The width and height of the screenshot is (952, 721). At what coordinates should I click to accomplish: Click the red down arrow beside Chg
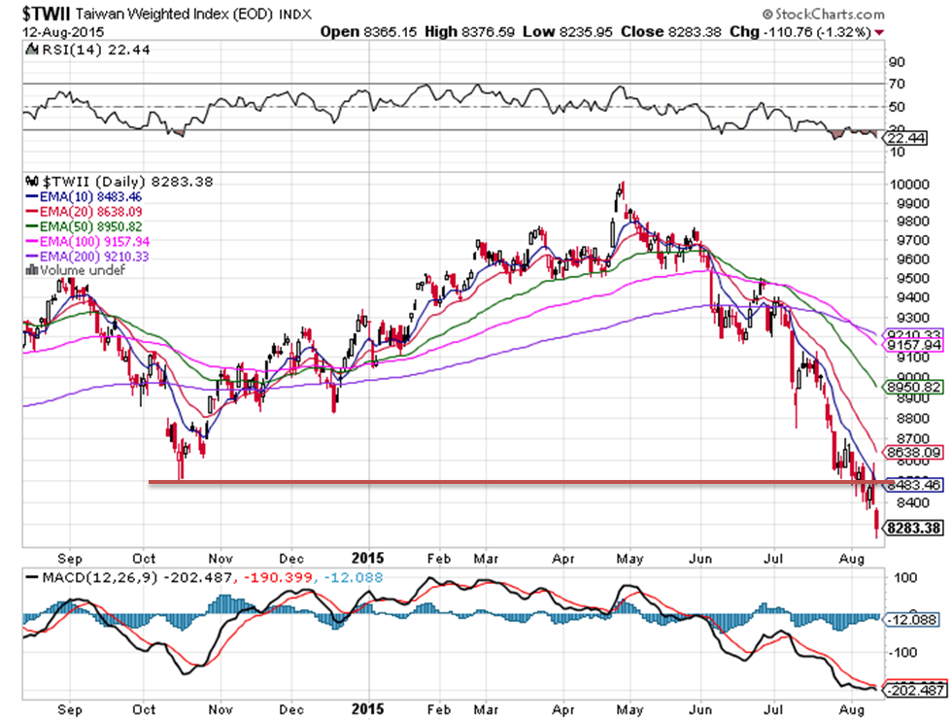tap(879, 32)
